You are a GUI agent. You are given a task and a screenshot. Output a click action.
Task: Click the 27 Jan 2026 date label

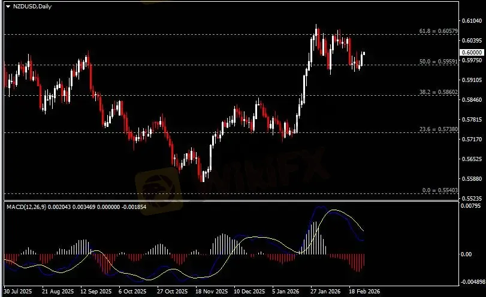[x=325, y=292]
